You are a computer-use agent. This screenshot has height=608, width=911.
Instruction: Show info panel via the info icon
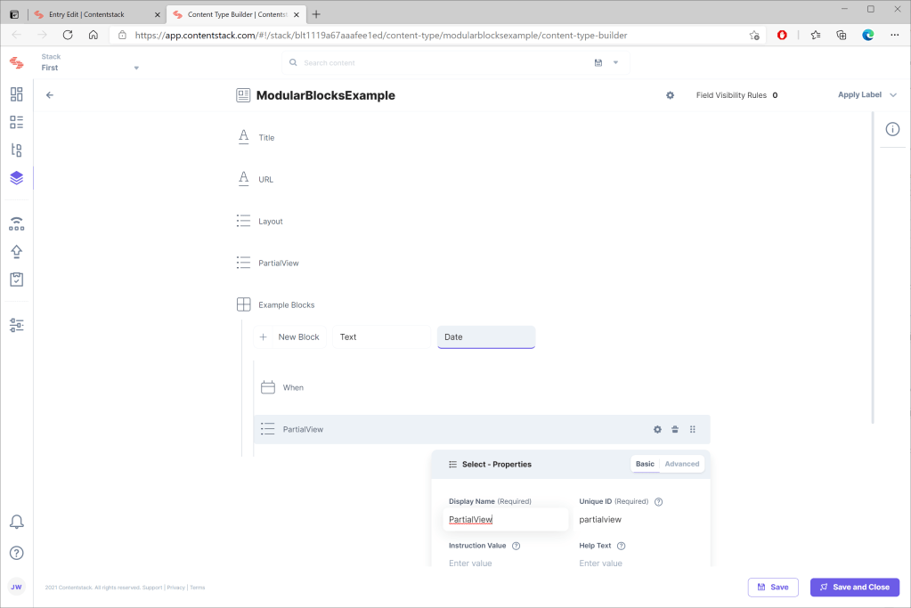coord(892,130)
